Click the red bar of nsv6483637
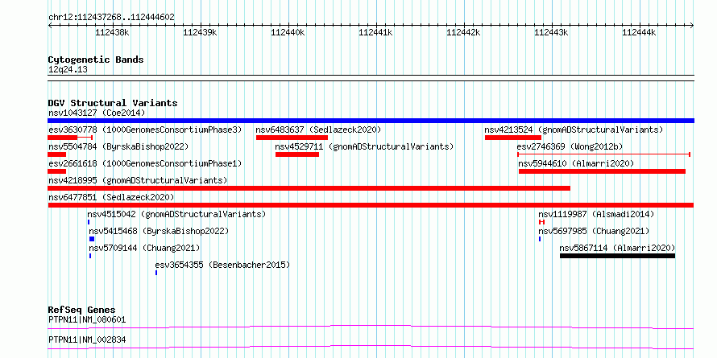The height and width of the screenshot is (358, 717). 292,138
